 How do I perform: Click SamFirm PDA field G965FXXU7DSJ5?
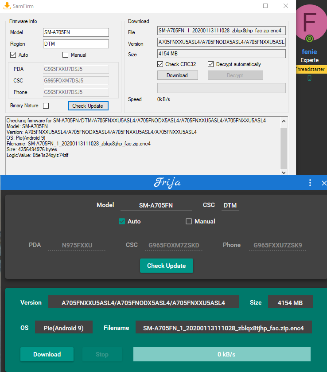pyautogui.click(x=76, y=69)
